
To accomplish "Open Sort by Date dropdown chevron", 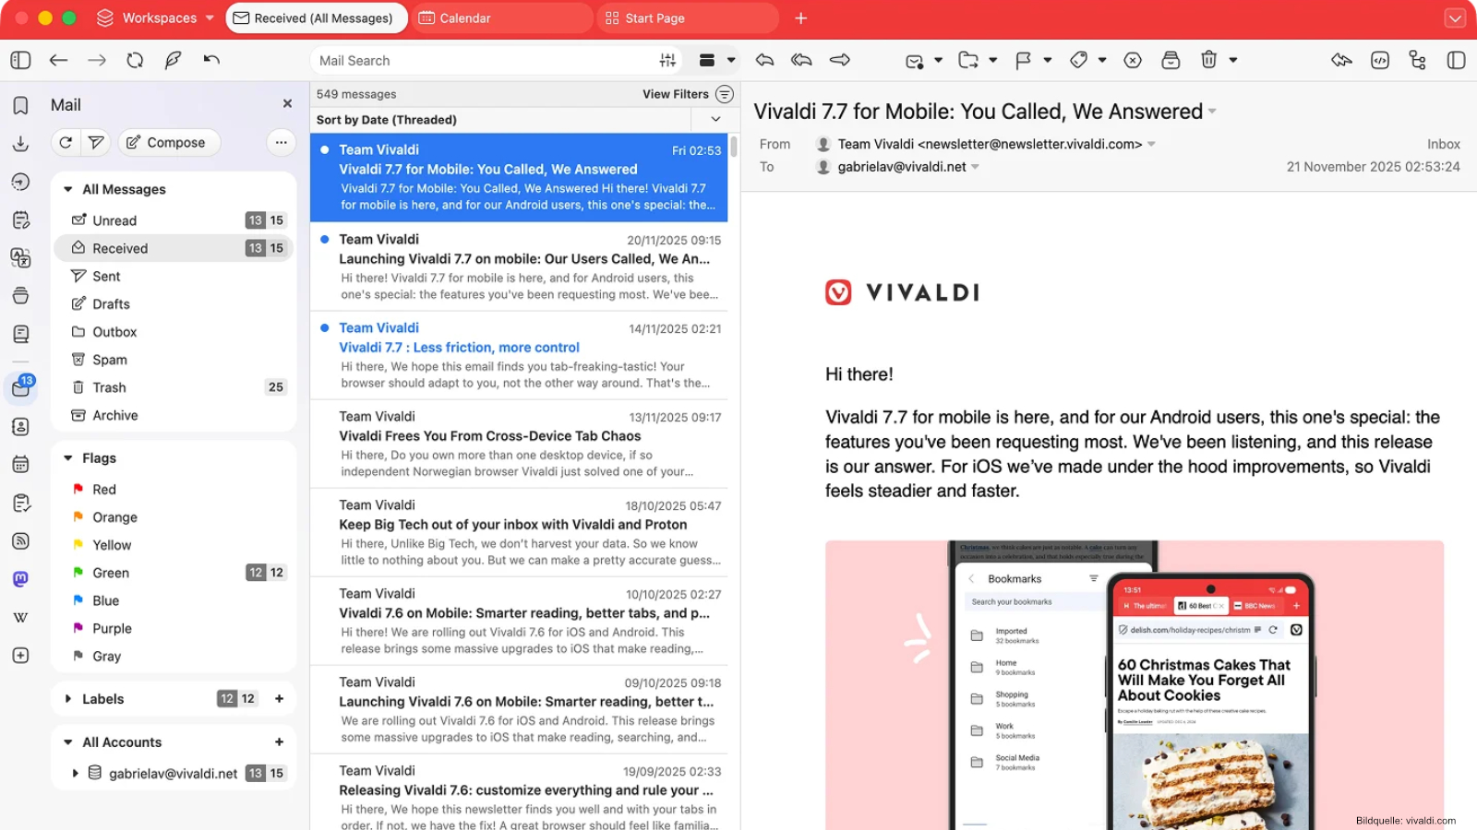I will (715, 120).
